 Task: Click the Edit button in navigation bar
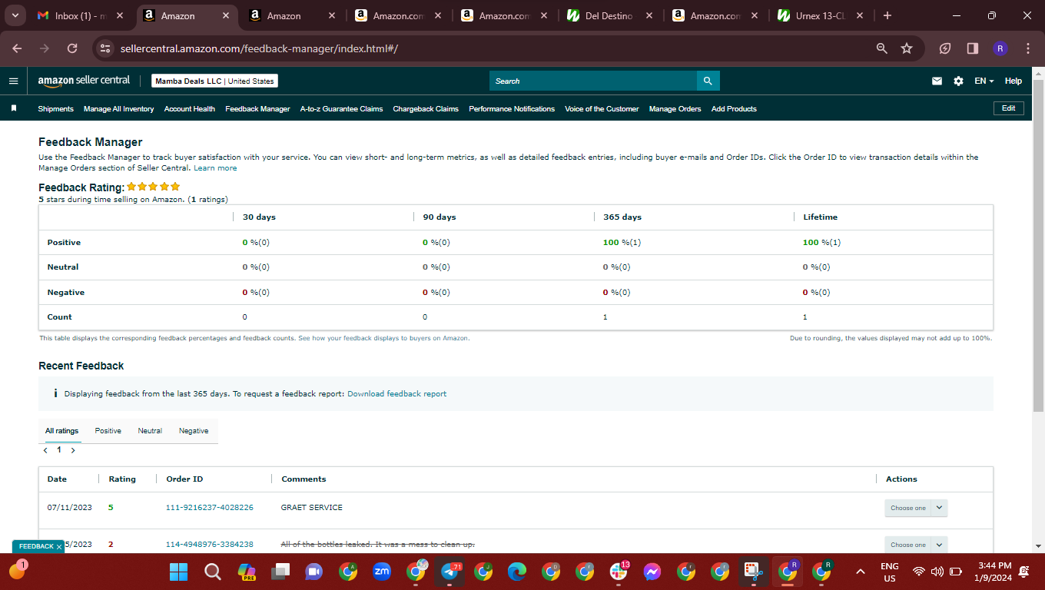1009,108
